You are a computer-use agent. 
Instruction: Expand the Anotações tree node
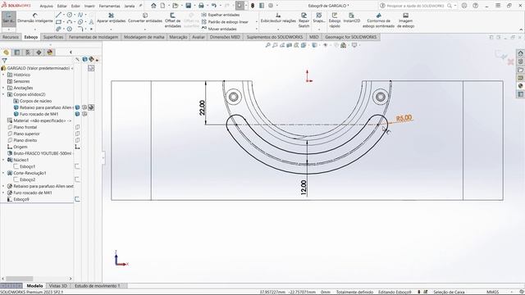click(x=3, y=88)
